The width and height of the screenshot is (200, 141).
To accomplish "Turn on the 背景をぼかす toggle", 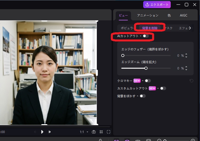I will (x=143, y=96).
